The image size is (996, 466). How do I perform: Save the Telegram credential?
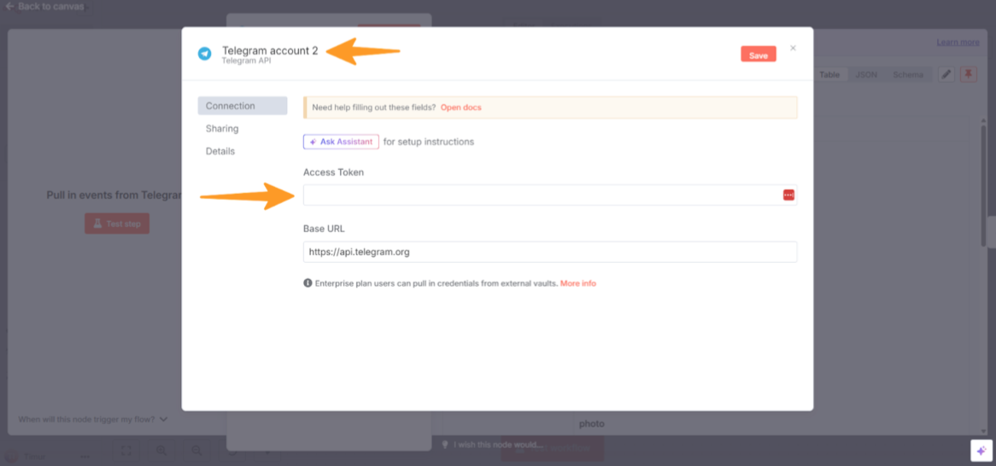click(x=759, y=55)
